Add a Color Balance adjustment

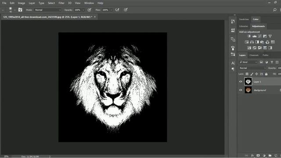pyautogui.click(x=252, y=42)
